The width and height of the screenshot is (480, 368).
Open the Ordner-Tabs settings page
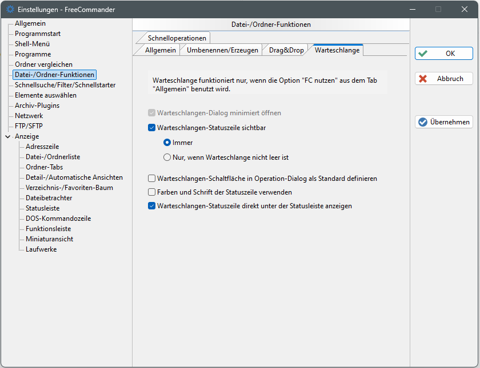(44, 167)
